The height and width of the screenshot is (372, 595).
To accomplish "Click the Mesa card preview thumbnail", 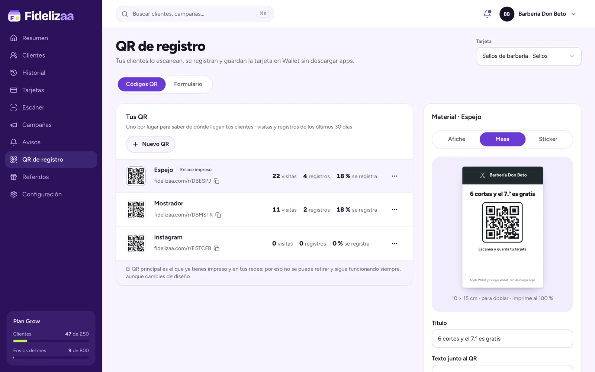I will point(502,227).
